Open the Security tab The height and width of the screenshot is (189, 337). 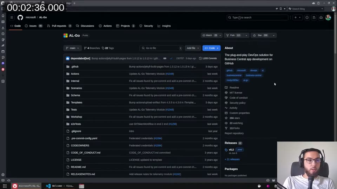click(x=146, y=26)
